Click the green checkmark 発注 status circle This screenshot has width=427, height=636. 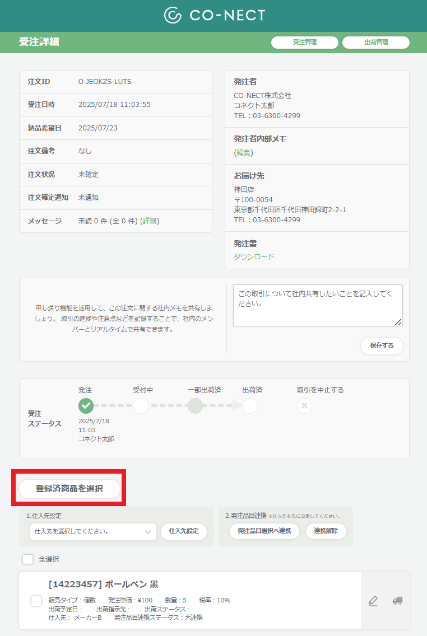[86, 405]
